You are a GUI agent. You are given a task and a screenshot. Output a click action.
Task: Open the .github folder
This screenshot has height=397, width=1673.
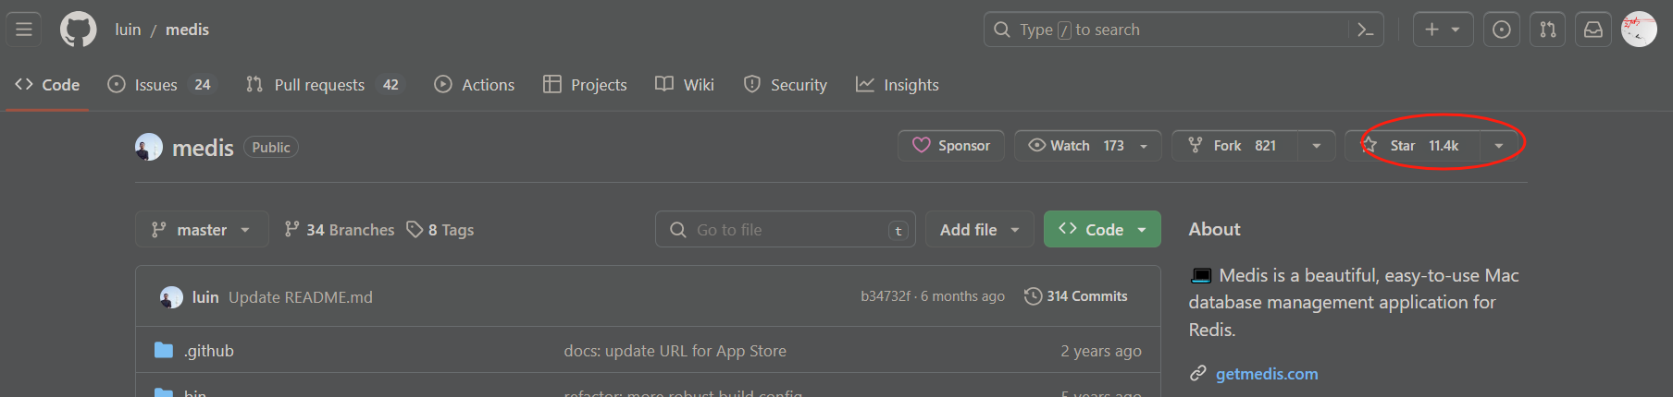(209, 351)
